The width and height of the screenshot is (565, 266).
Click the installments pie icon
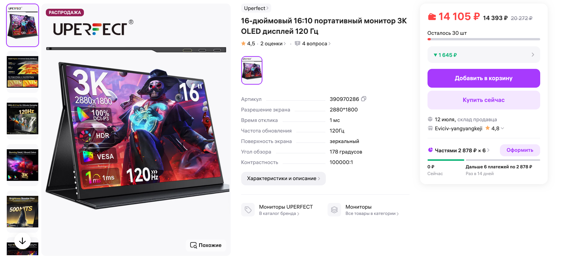[x=430, y=150]
